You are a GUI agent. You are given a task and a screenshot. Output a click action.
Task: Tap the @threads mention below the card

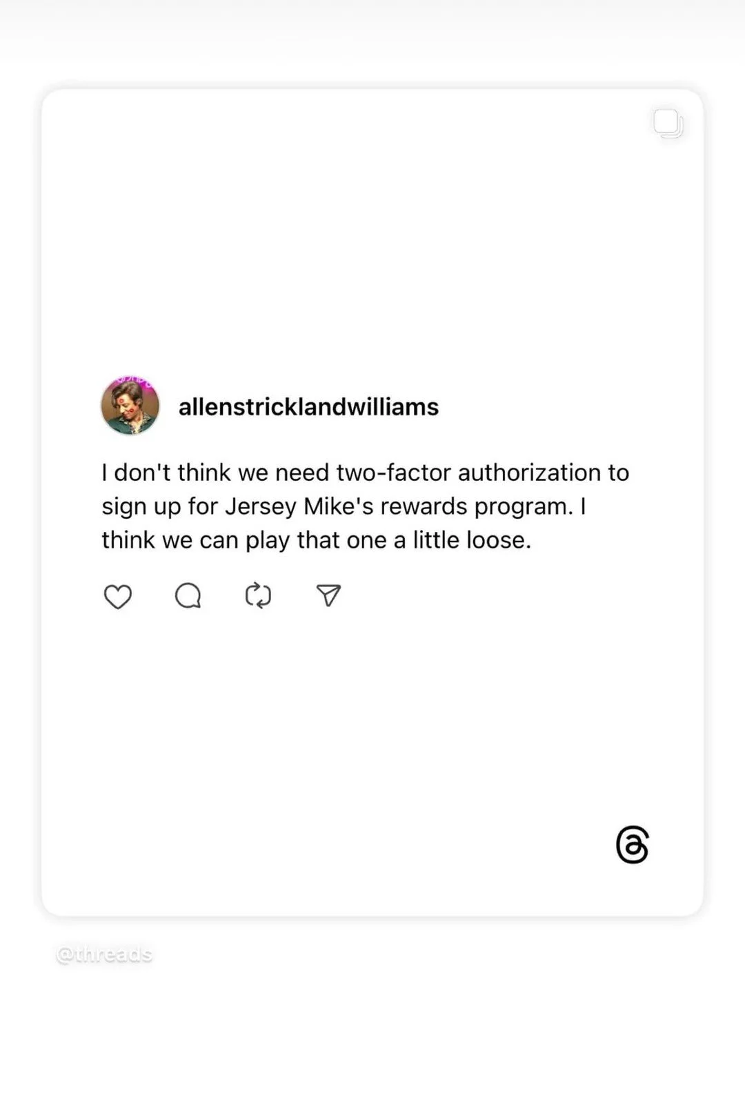(104, 955)
